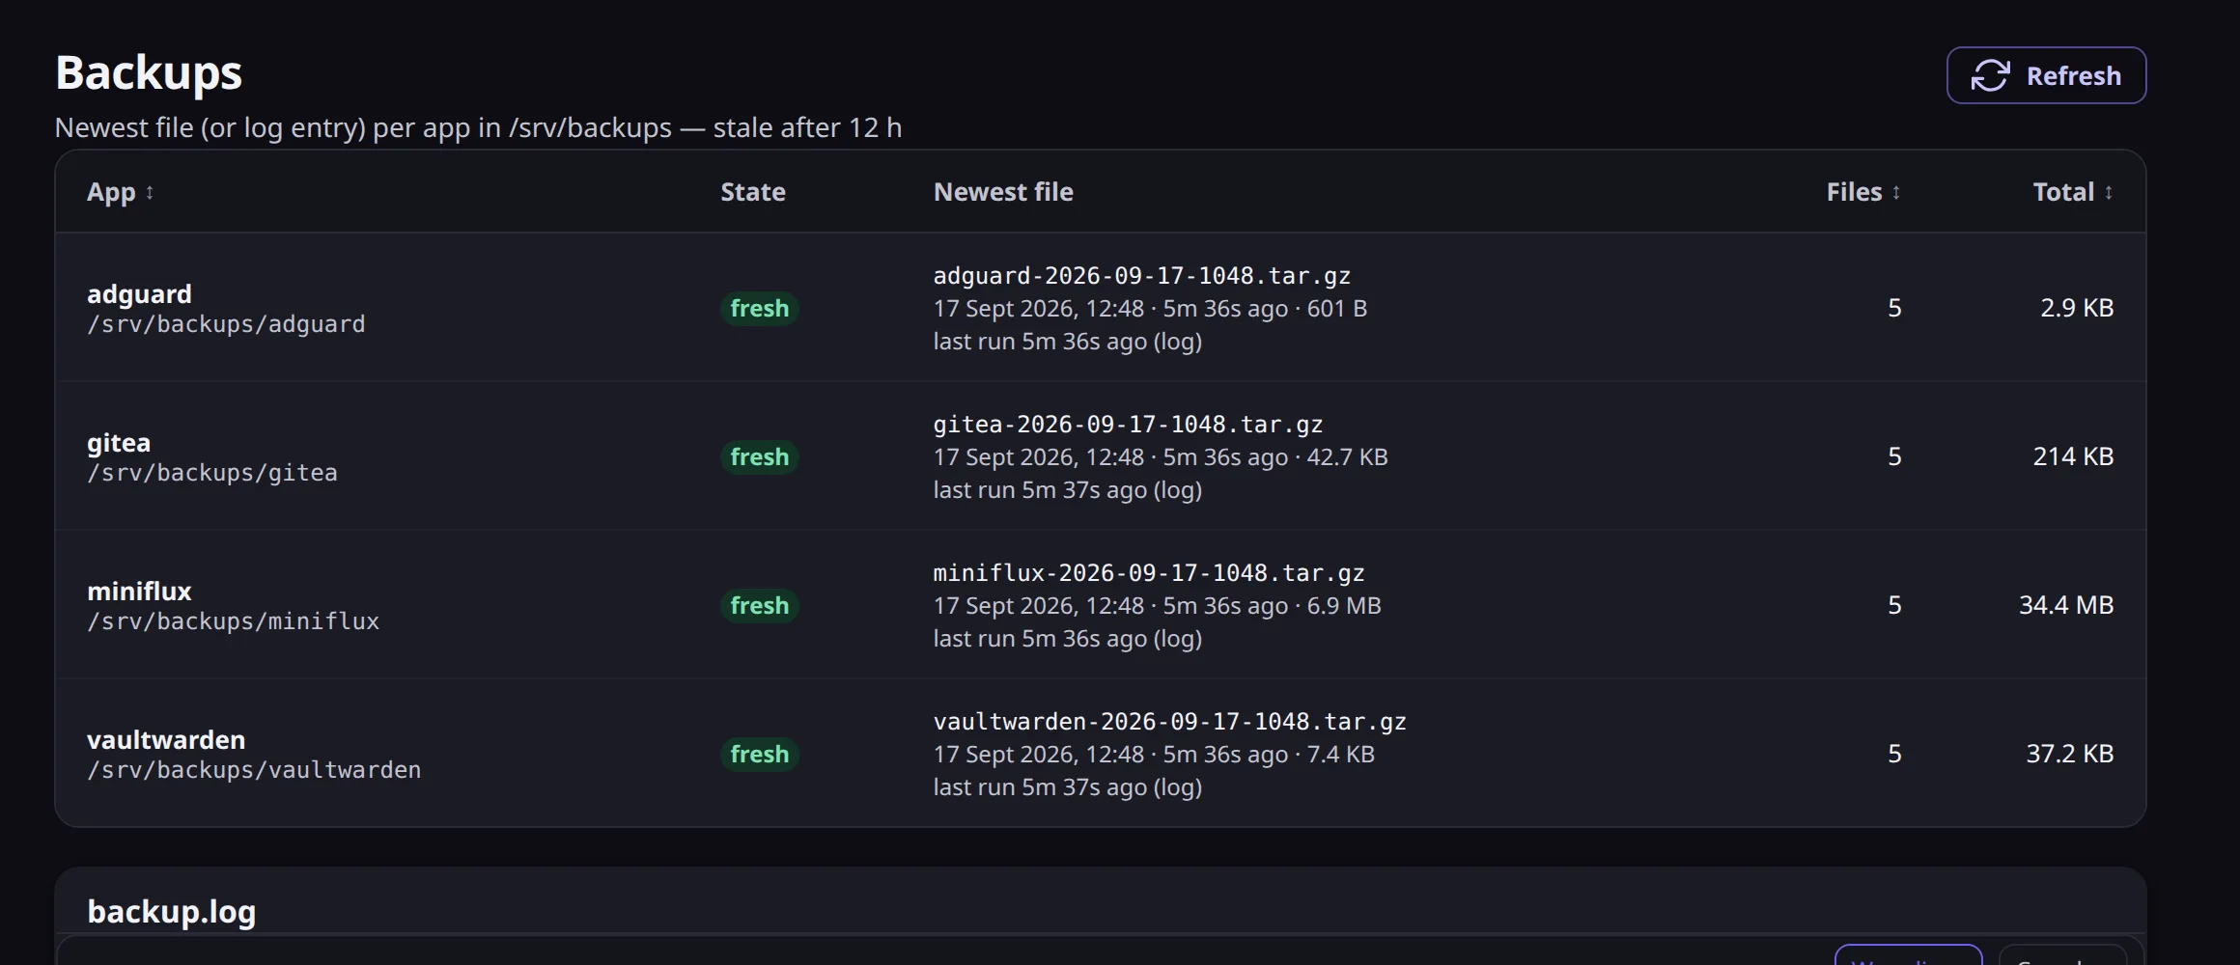Click the Refresh button

click(2046, 75)
